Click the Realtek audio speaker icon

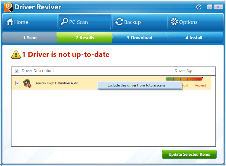click(27, 83)
